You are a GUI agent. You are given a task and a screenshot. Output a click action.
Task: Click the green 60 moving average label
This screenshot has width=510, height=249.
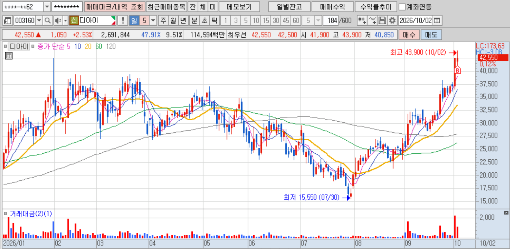(x=98, y=46)
